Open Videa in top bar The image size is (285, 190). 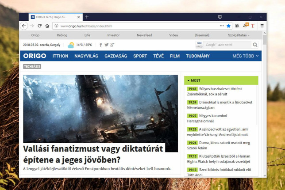(173, 35)
